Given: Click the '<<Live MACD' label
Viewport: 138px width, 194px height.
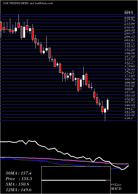Looking at the screenshot, I should pyautogui.click(x=116, y=187).
